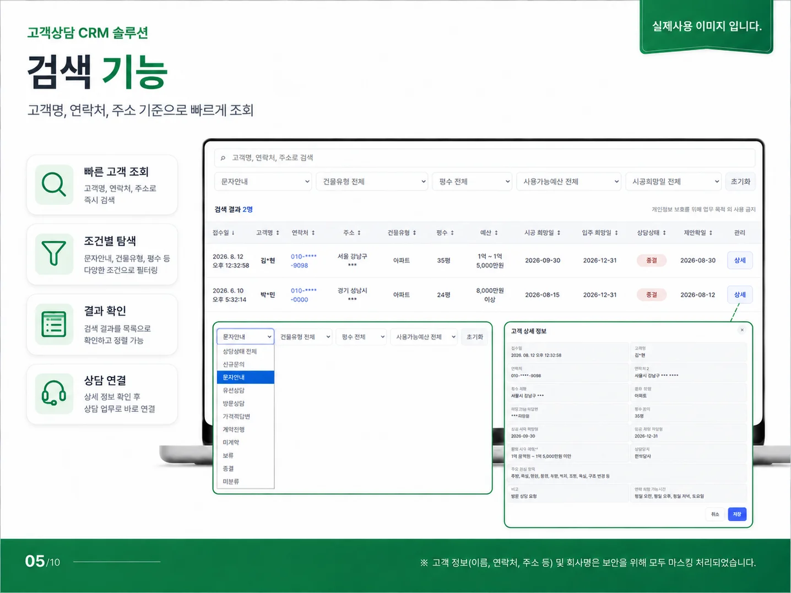Open 평수 전체 dropdown in main filter bar
Image resolution: width=791 pixels, height=593 pixels.
(x=473, y=182)
